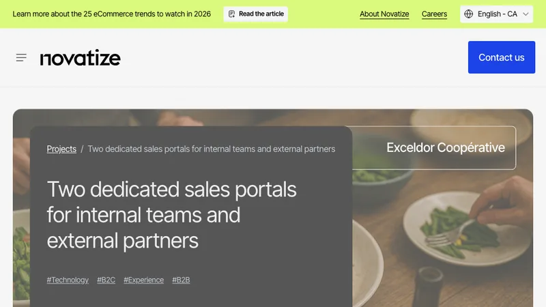Navigate to Projects in the breadcrumb
The width and height of the screenshot is (546, 307).
point(61,149)
